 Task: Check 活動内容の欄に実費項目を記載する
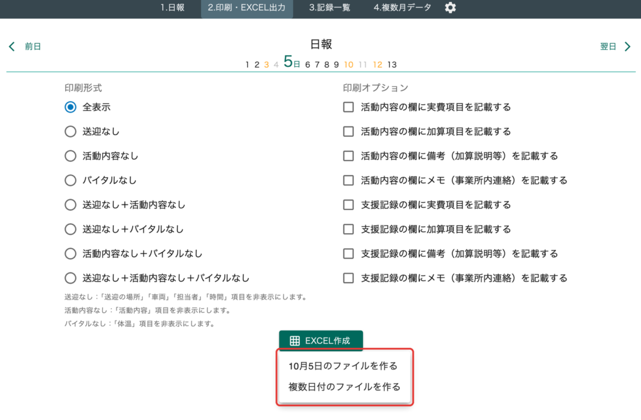tap(348, 107)
